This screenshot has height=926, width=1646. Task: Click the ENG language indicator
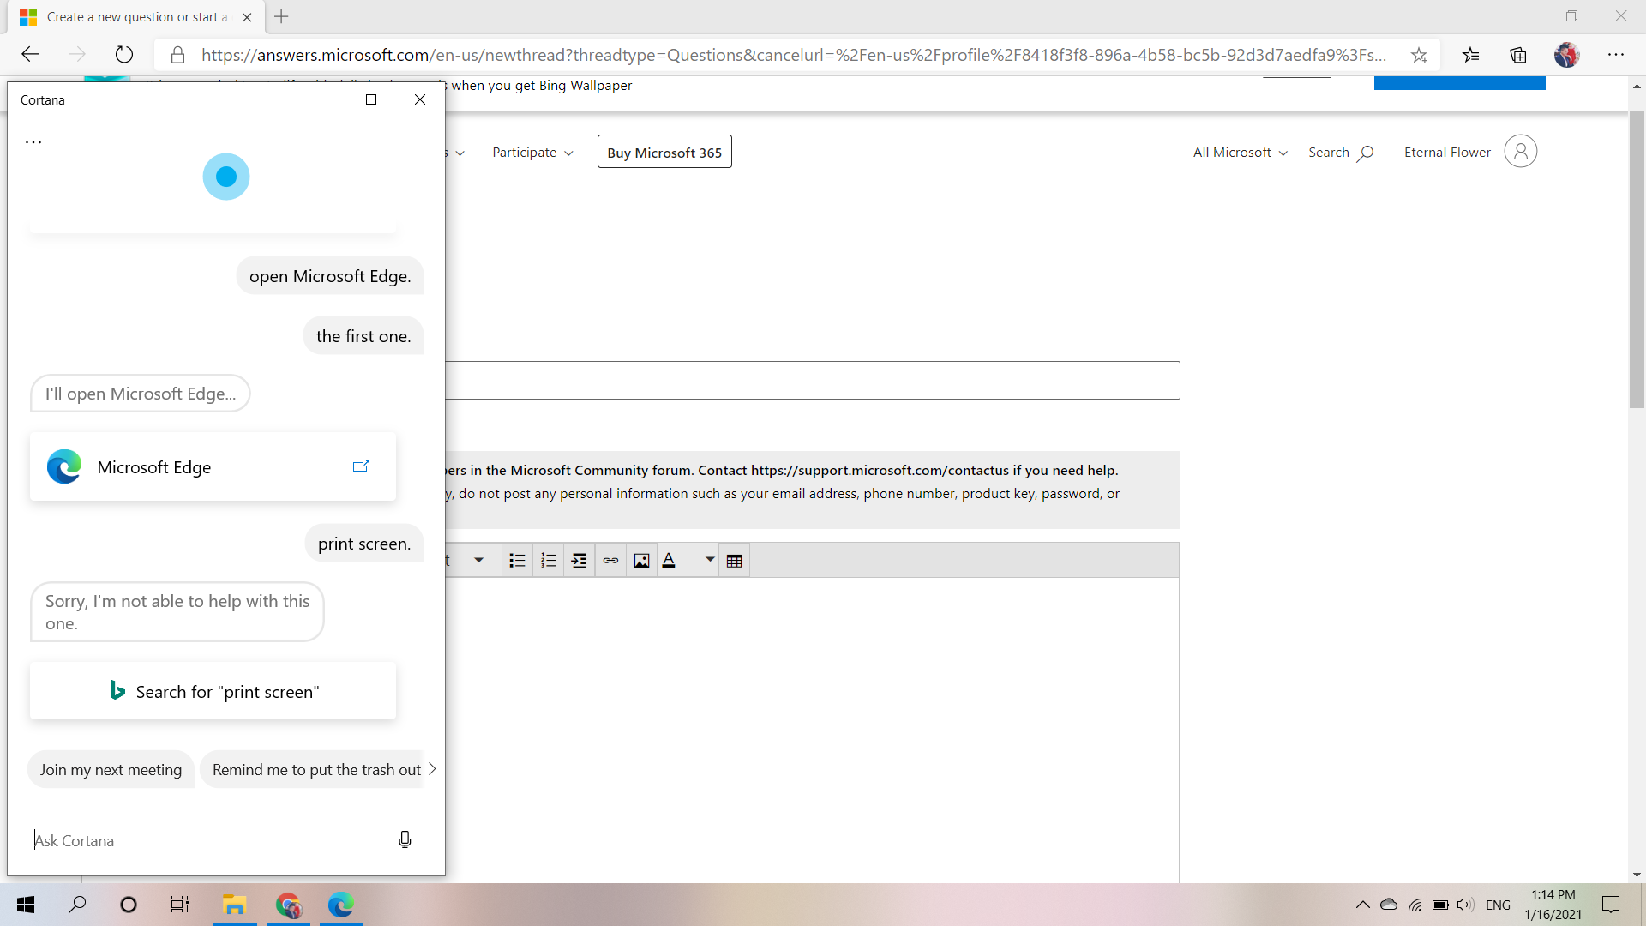point(1498,905)
